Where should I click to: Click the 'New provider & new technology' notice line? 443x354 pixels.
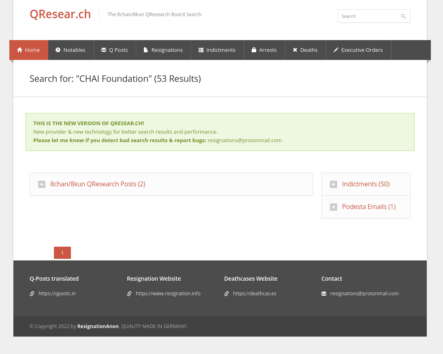(x=125, y=132)
